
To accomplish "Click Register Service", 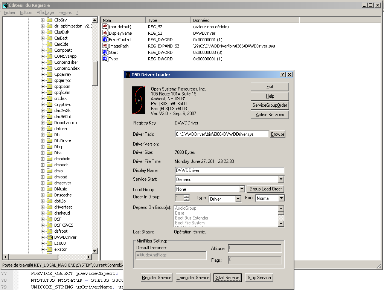I will [157, 278].
